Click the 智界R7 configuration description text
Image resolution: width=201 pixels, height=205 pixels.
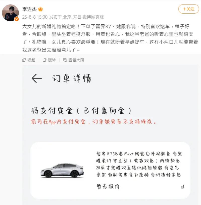click(x=139, y=164)
